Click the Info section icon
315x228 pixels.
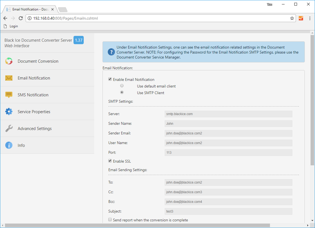[x=9, y=145]
